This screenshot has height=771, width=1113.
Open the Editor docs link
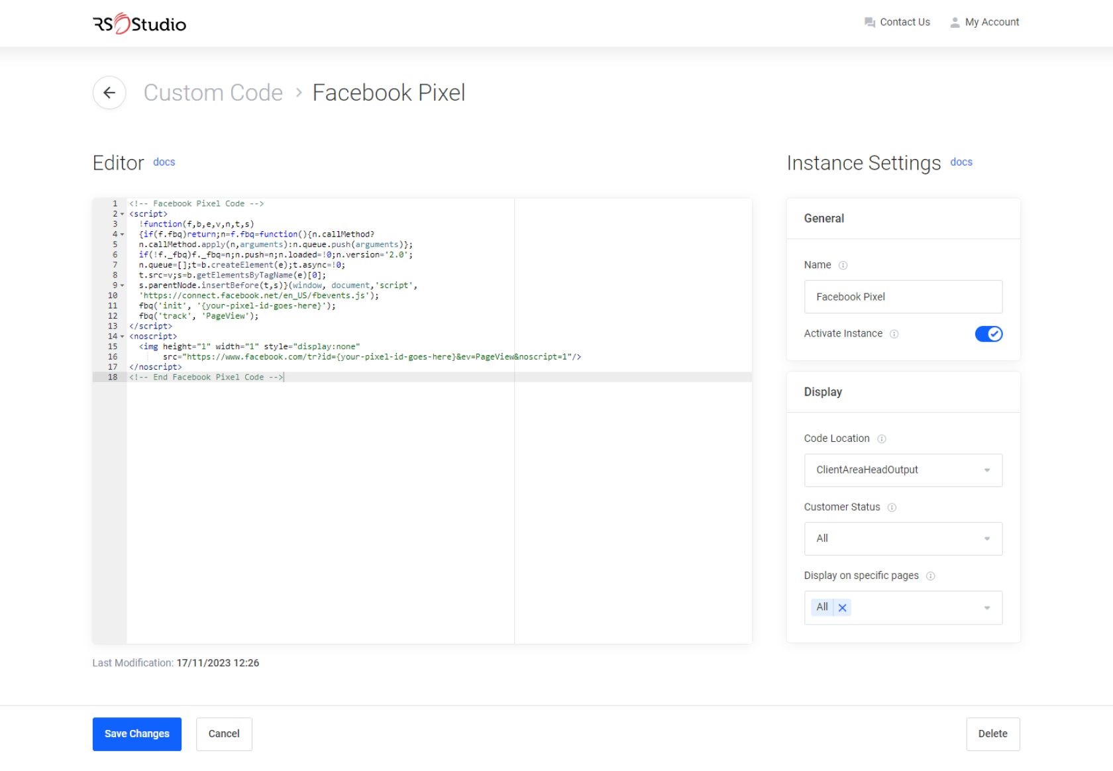pos(164,162)
